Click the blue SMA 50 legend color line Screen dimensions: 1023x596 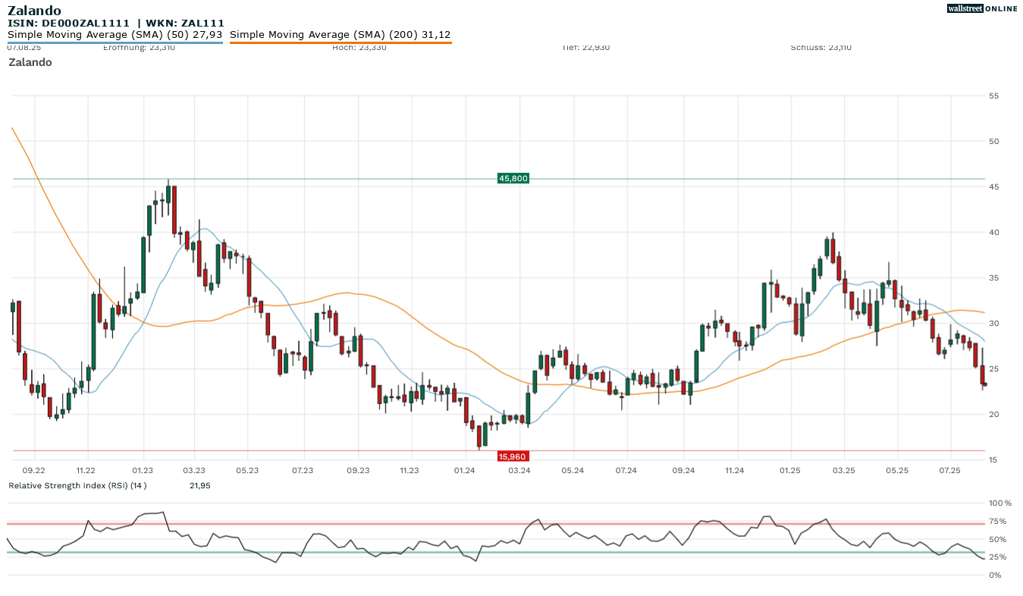(115, 42)
